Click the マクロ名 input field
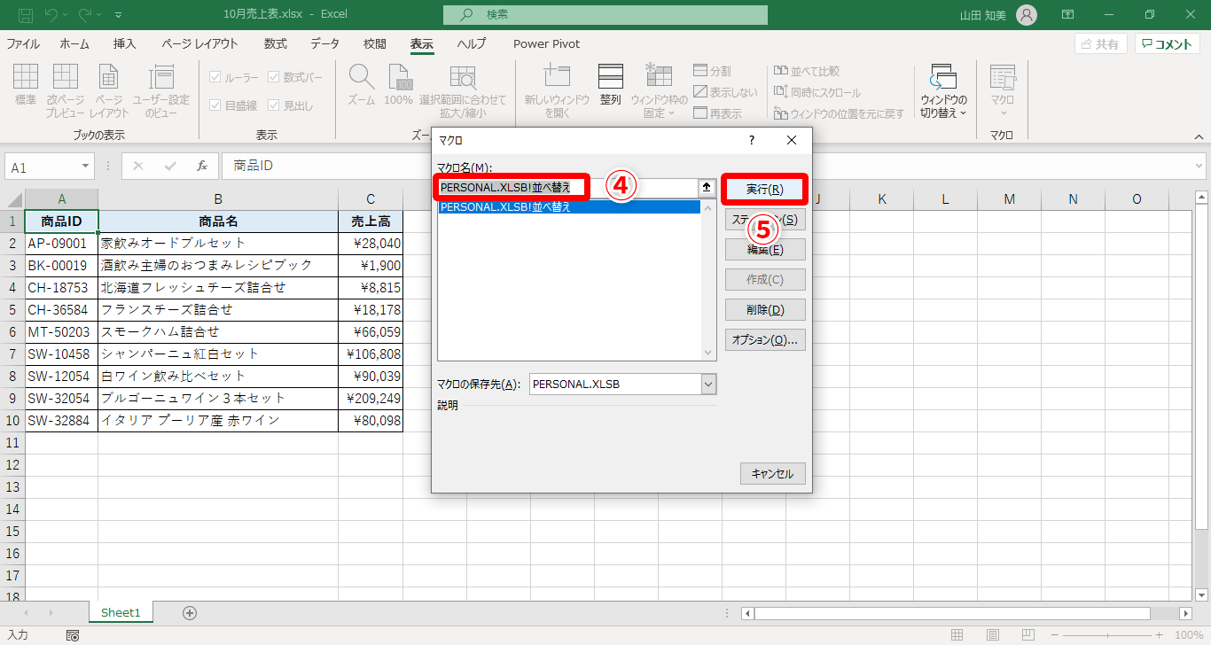The image size is (1211, 645). pos(568,188)
